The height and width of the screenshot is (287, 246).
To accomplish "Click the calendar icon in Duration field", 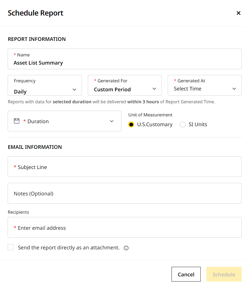I will [x=17, y=121].
